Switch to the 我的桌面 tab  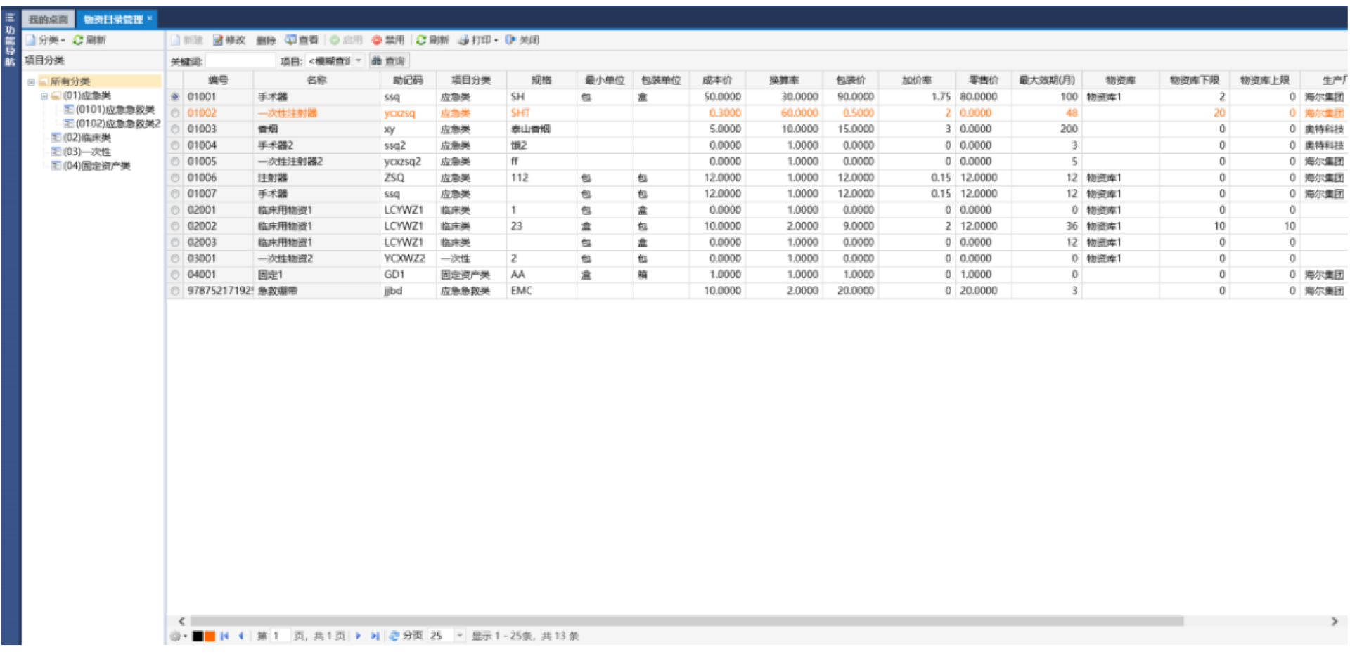pyautogui.click(x=48, y=19)
